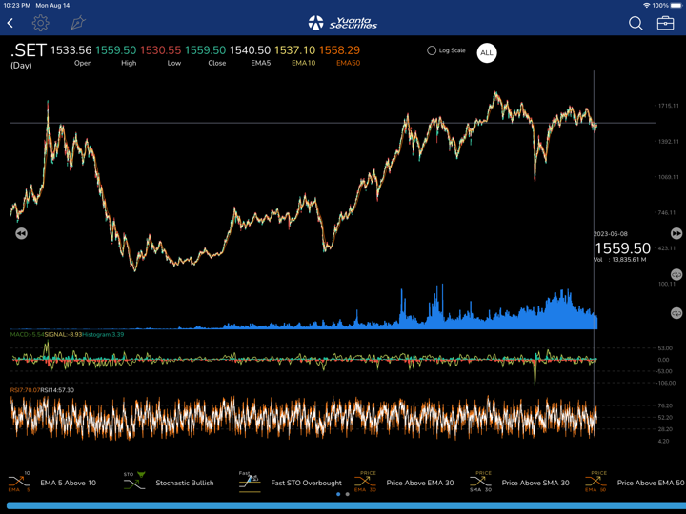This screenshot has width=686, height=514.
Task: Select the pen drawing tool
Action: [77, 23]
